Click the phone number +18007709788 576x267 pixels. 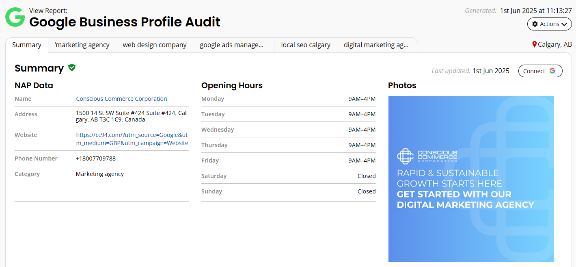(96, 158)
